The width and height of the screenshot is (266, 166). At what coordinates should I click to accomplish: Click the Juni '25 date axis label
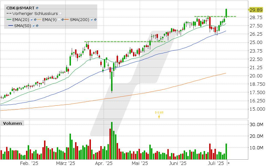[x=178, y=163]
